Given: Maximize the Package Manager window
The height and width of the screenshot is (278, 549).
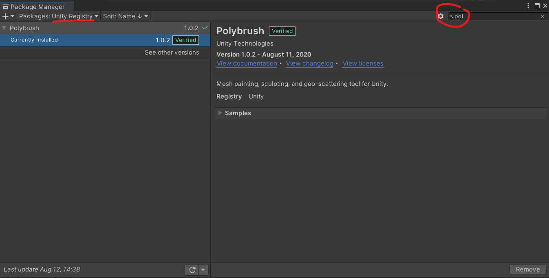Looking at the screenshot, I should [x=537, y=6].
